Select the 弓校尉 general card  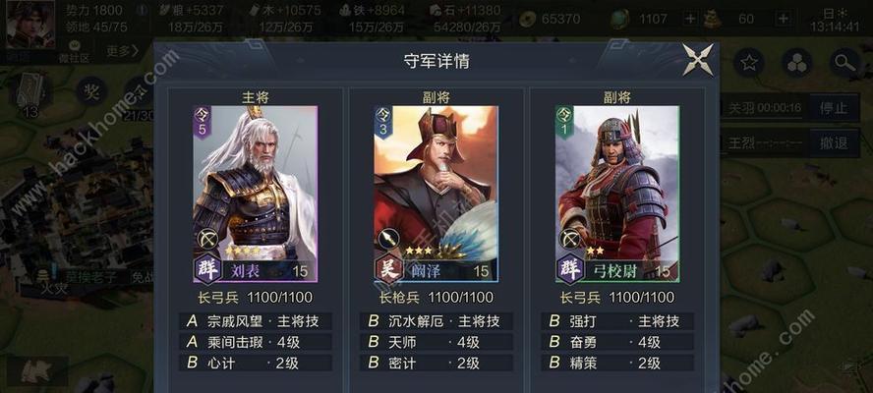coord(616,194)
